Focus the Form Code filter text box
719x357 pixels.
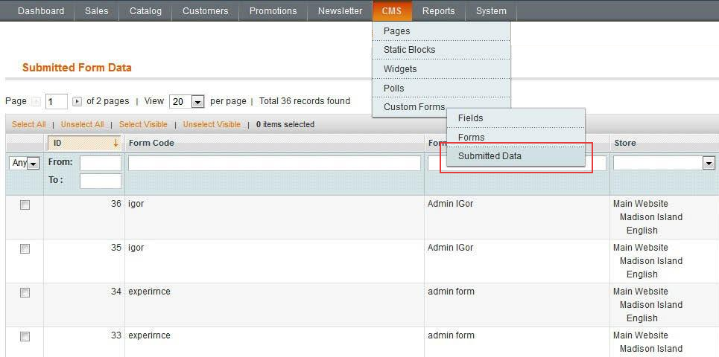(x=274, y=163)
